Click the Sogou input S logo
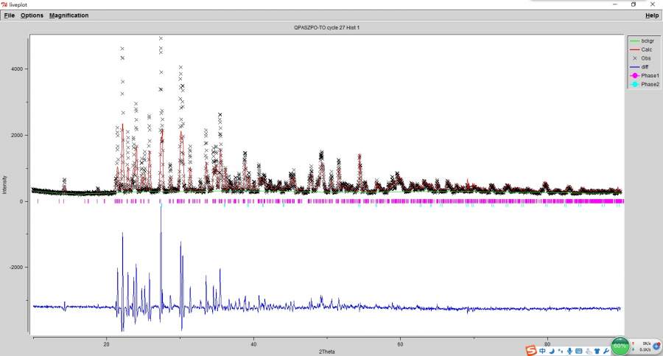663x356 pixels. pos(531,350)
